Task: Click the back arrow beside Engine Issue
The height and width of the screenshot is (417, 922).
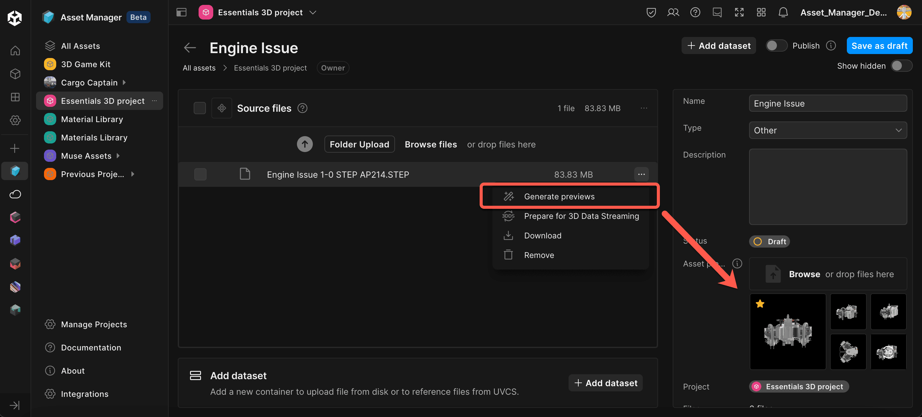Action: point(190,48)
